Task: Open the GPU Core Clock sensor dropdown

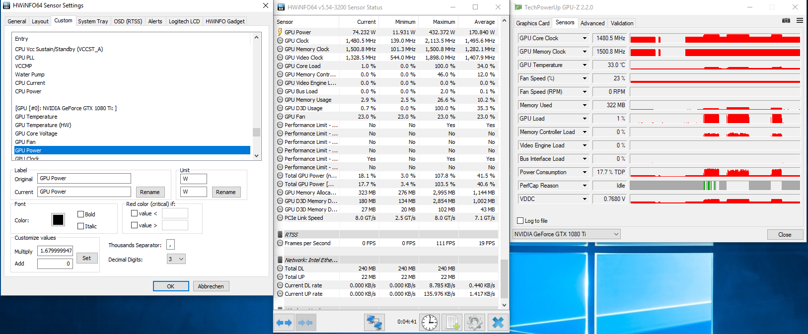Action: coord(585,38)
